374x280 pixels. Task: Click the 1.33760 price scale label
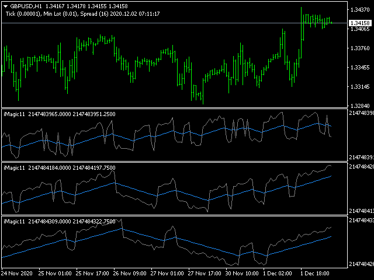tap(360, 48)
